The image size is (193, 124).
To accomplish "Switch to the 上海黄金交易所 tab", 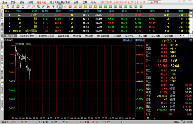I will click(27, 36).
